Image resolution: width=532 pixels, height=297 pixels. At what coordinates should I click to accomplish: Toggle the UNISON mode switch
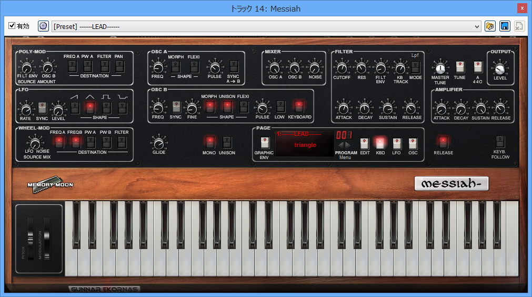[227, 142]
